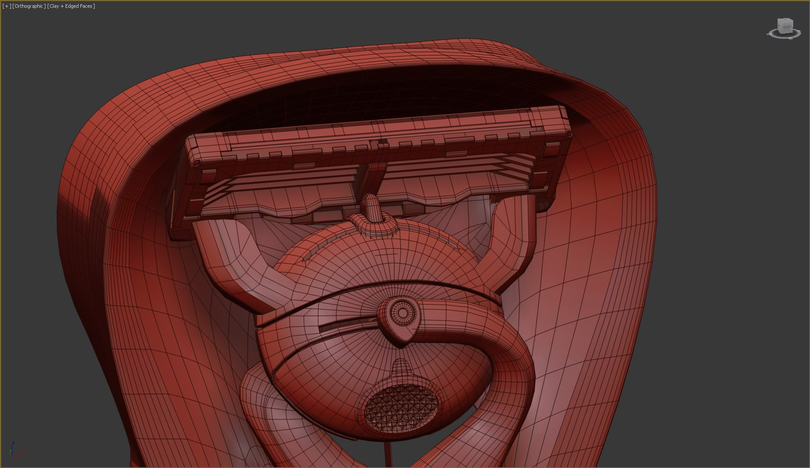Open the [+] viewport general menu
810x468 pixels.
(7, 6)
